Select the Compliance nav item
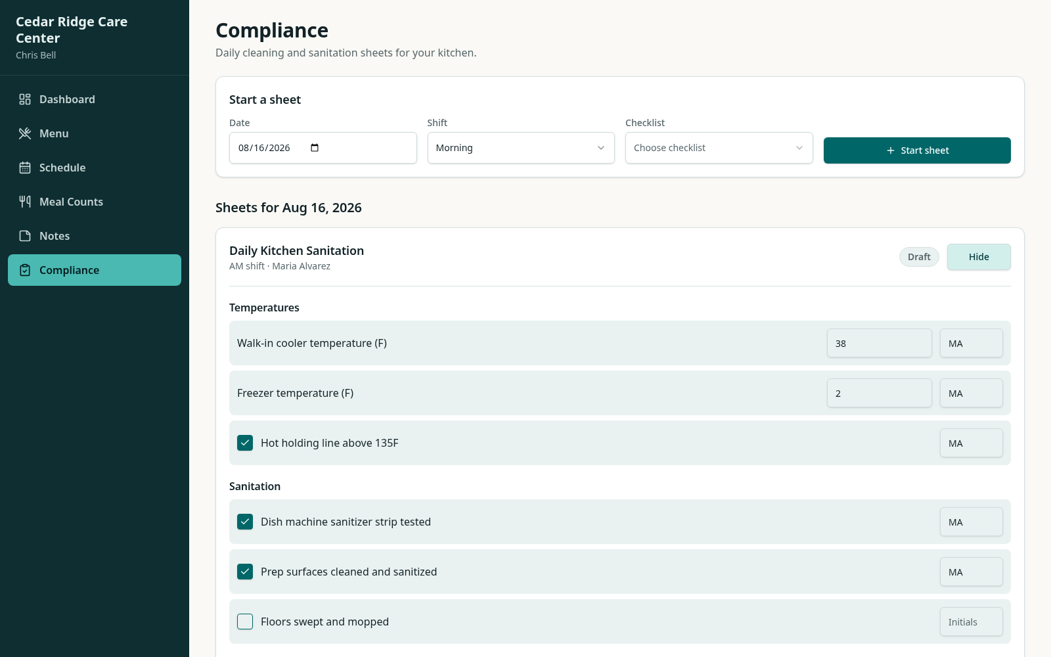 click(95, 270)
